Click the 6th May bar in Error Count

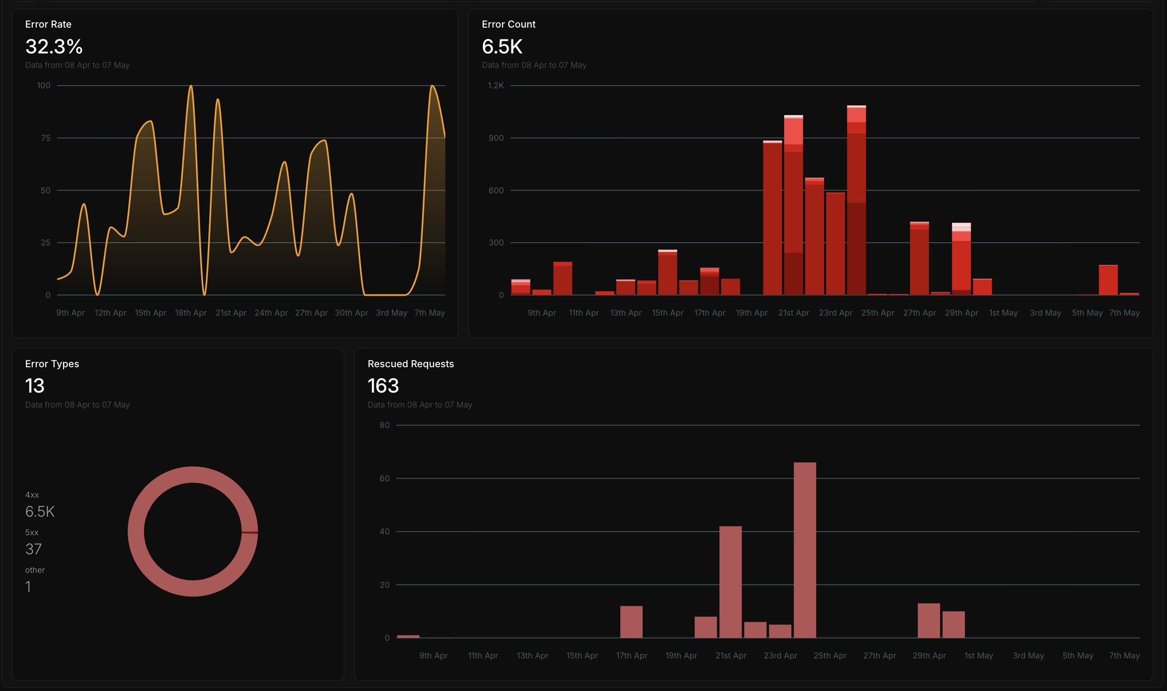click(1108, 280)
